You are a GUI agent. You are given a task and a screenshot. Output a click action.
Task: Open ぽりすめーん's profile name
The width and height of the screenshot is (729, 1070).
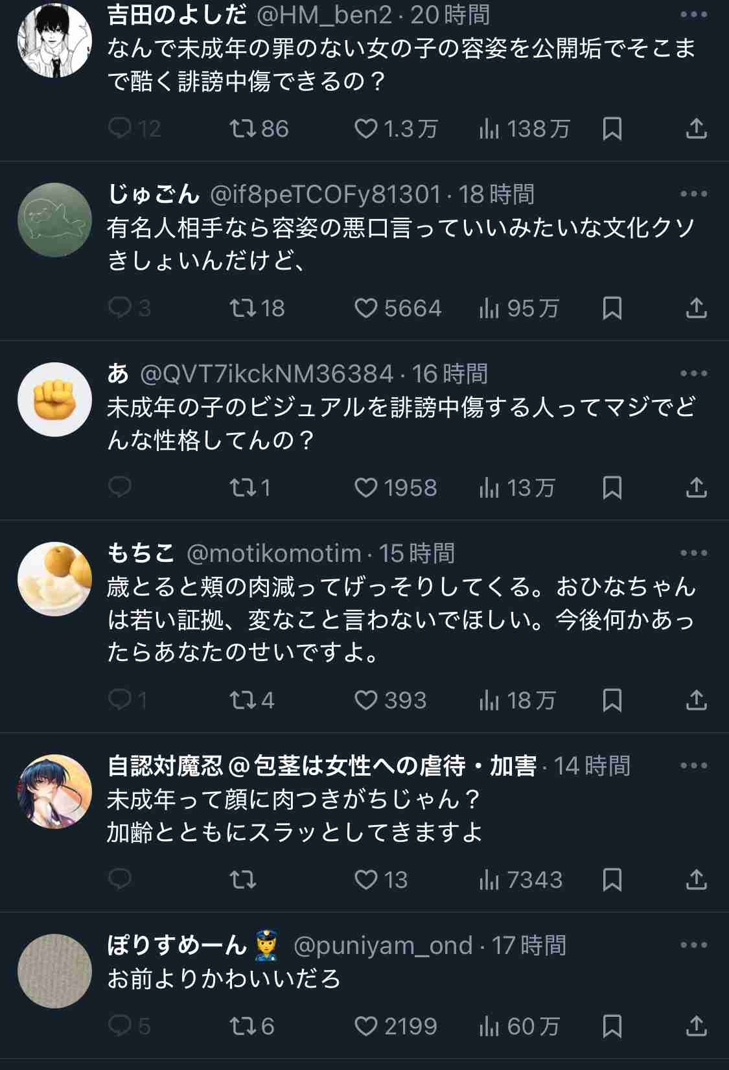tap(176, 945)
